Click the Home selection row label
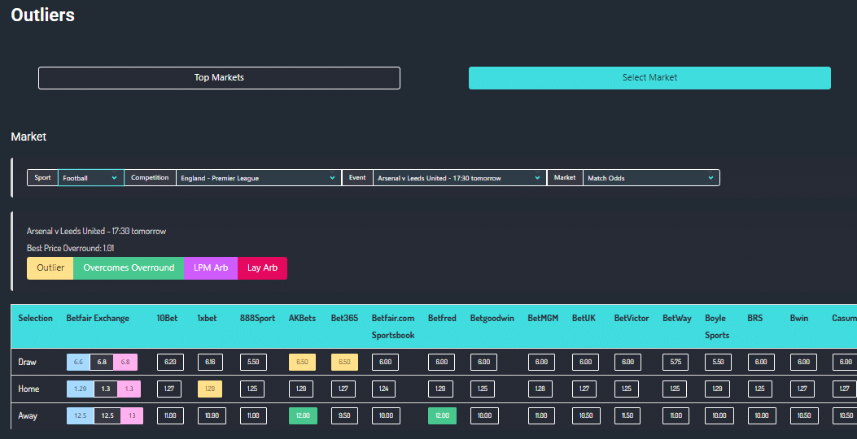 (x=28, y=389)
